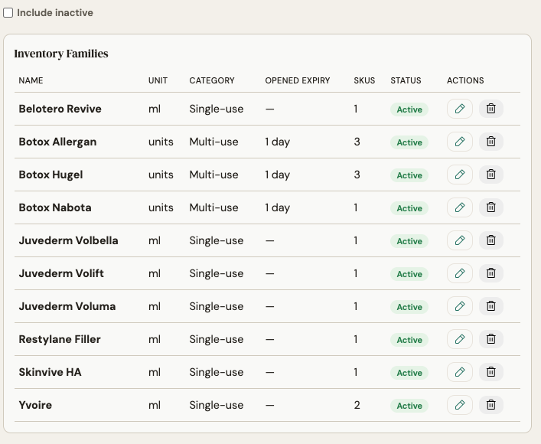The height and width of the screenshot is (444, 541).
Task: Click Botox Nabota's Multi-use category
Action: coord(213,207)
